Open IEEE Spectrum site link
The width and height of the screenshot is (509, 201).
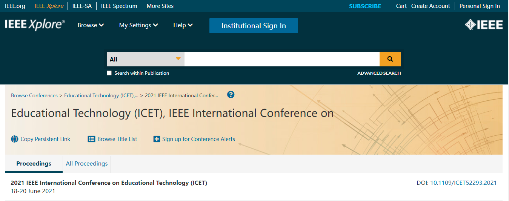coord(119,6)
